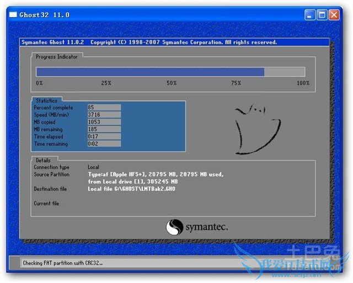
Task: Click the Ghost32 window system menu icon
Action: (13, 15)
